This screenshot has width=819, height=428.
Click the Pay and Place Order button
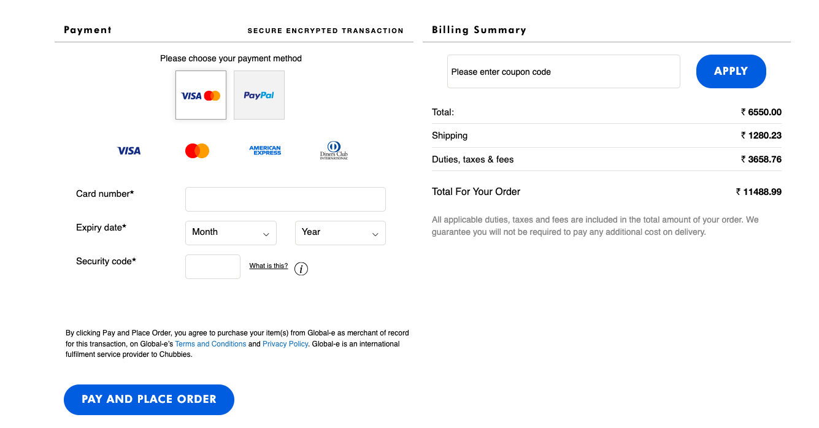[149, 399]
